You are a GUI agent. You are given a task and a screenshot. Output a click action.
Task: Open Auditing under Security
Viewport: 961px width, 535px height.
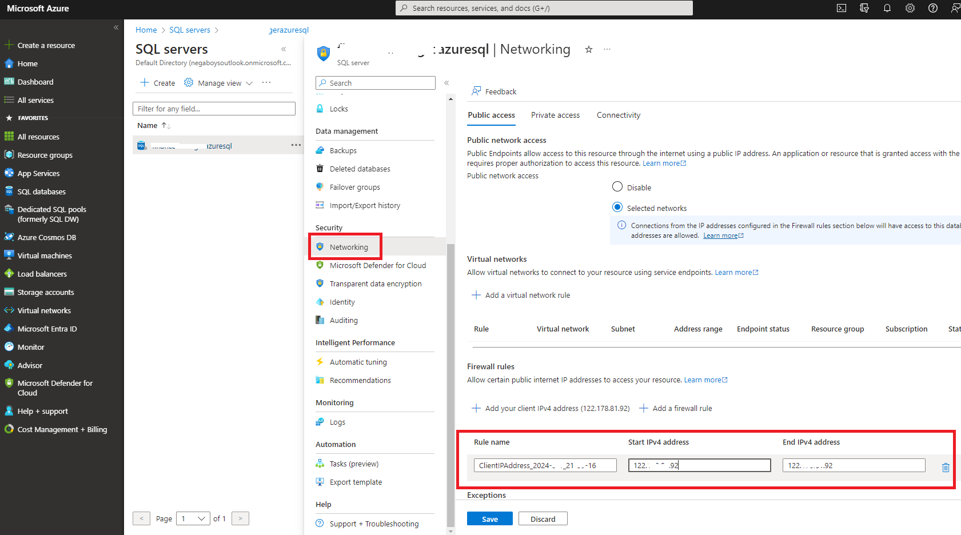[x=344, y=320]
